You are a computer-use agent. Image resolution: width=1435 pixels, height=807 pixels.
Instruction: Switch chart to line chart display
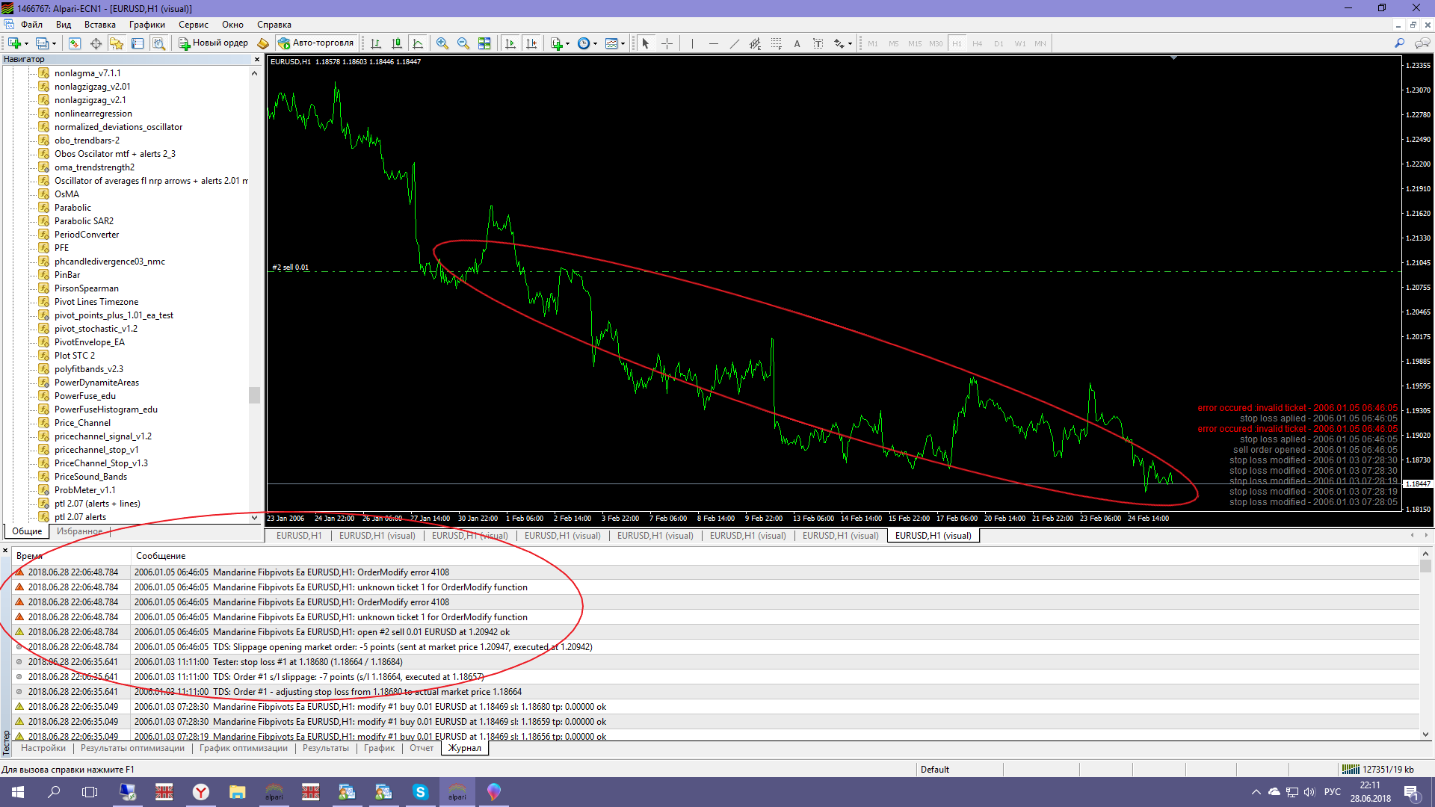(x=418, y=43)
